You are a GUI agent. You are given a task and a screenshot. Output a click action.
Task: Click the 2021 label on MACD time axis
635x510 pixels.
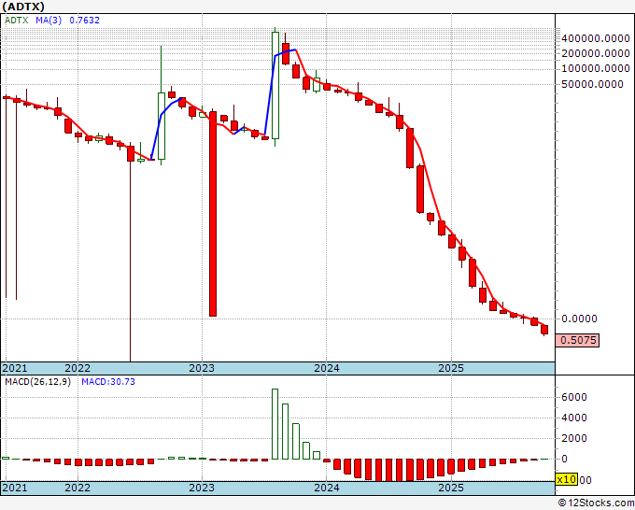coord(15,488)
